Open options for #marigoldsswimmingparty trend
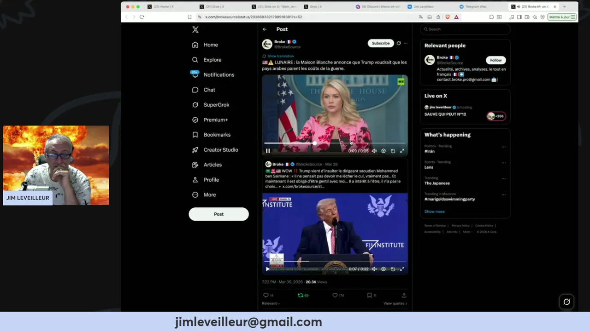This screenshot has width=590, height=331. click(503, 195)
